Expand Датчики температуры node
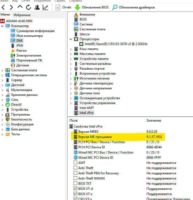 tap(71, 84)
